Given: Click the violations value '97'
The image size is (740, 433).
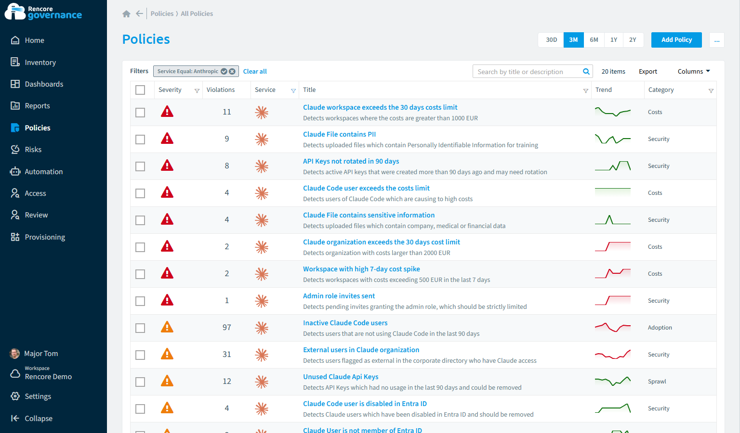Looking at the screenshot, I should click(227, 327).
